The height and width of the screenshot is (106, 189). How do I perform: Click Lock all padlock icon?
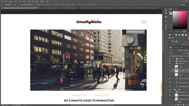pyautogui.click(x=182, y=56)
